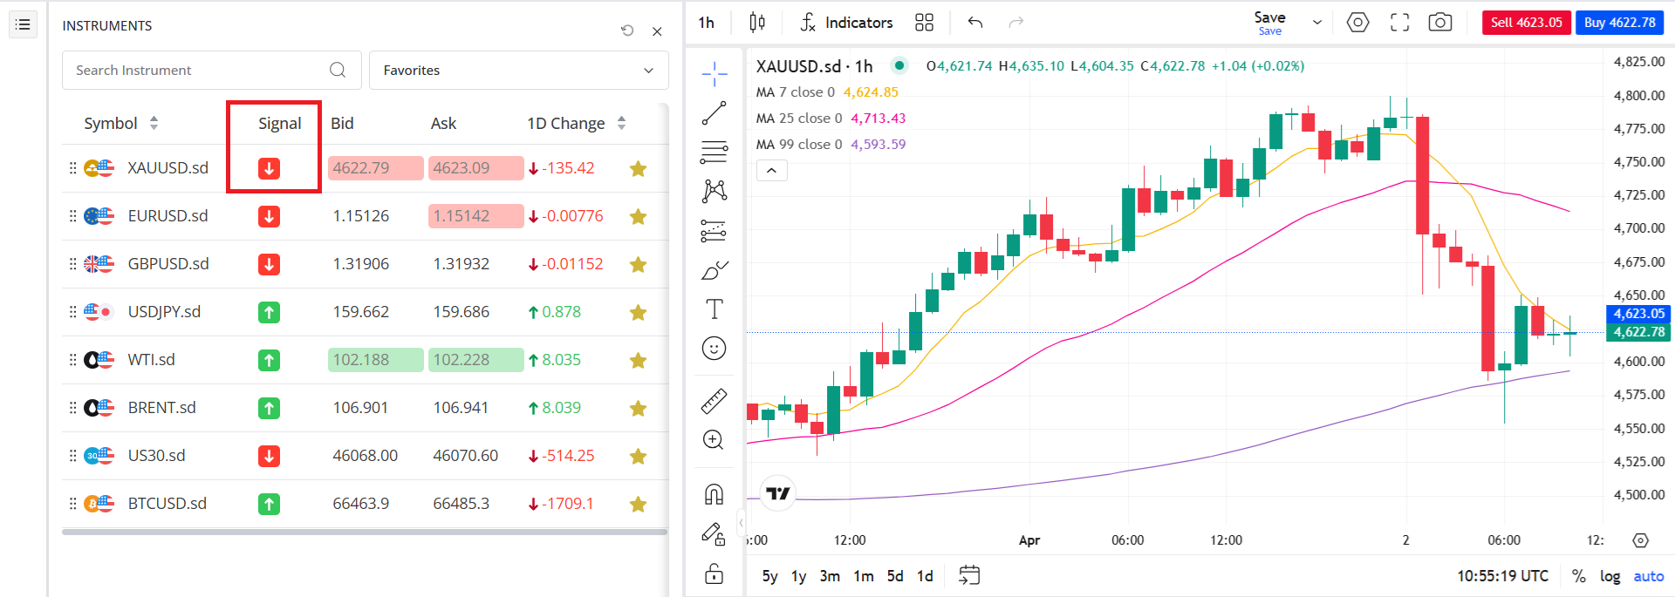Viewport: 1675px width, 597px height.
Task: Select the 1m range
Action: (x=864, y=576)
